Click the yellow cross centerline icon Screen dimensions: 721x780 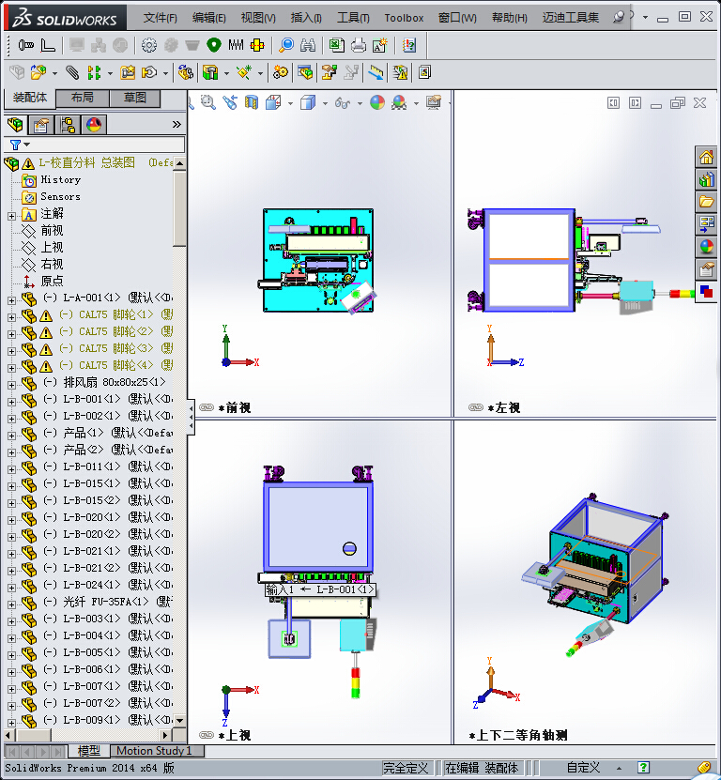click(x=257, y=46)
